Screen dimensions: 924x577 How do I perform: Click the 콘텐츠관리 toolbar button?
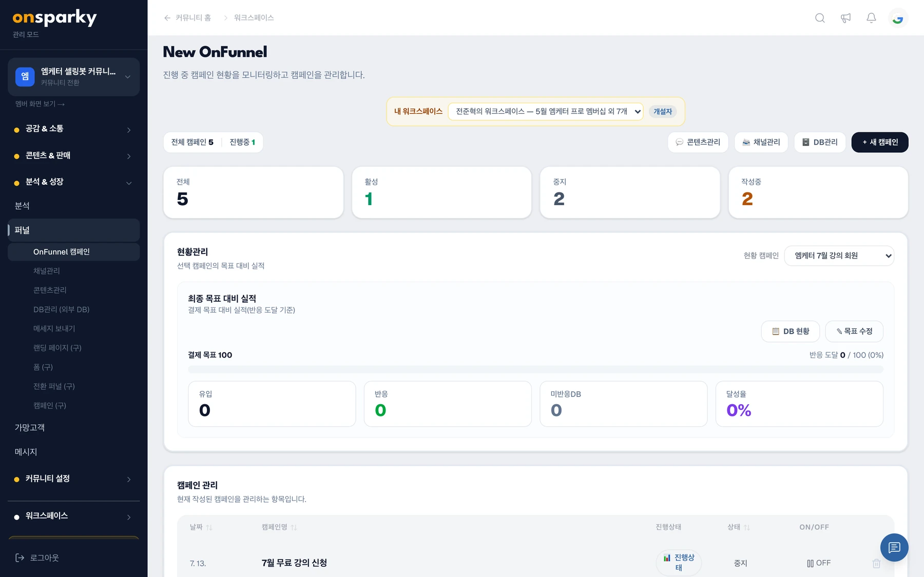[x=698, y=142]
